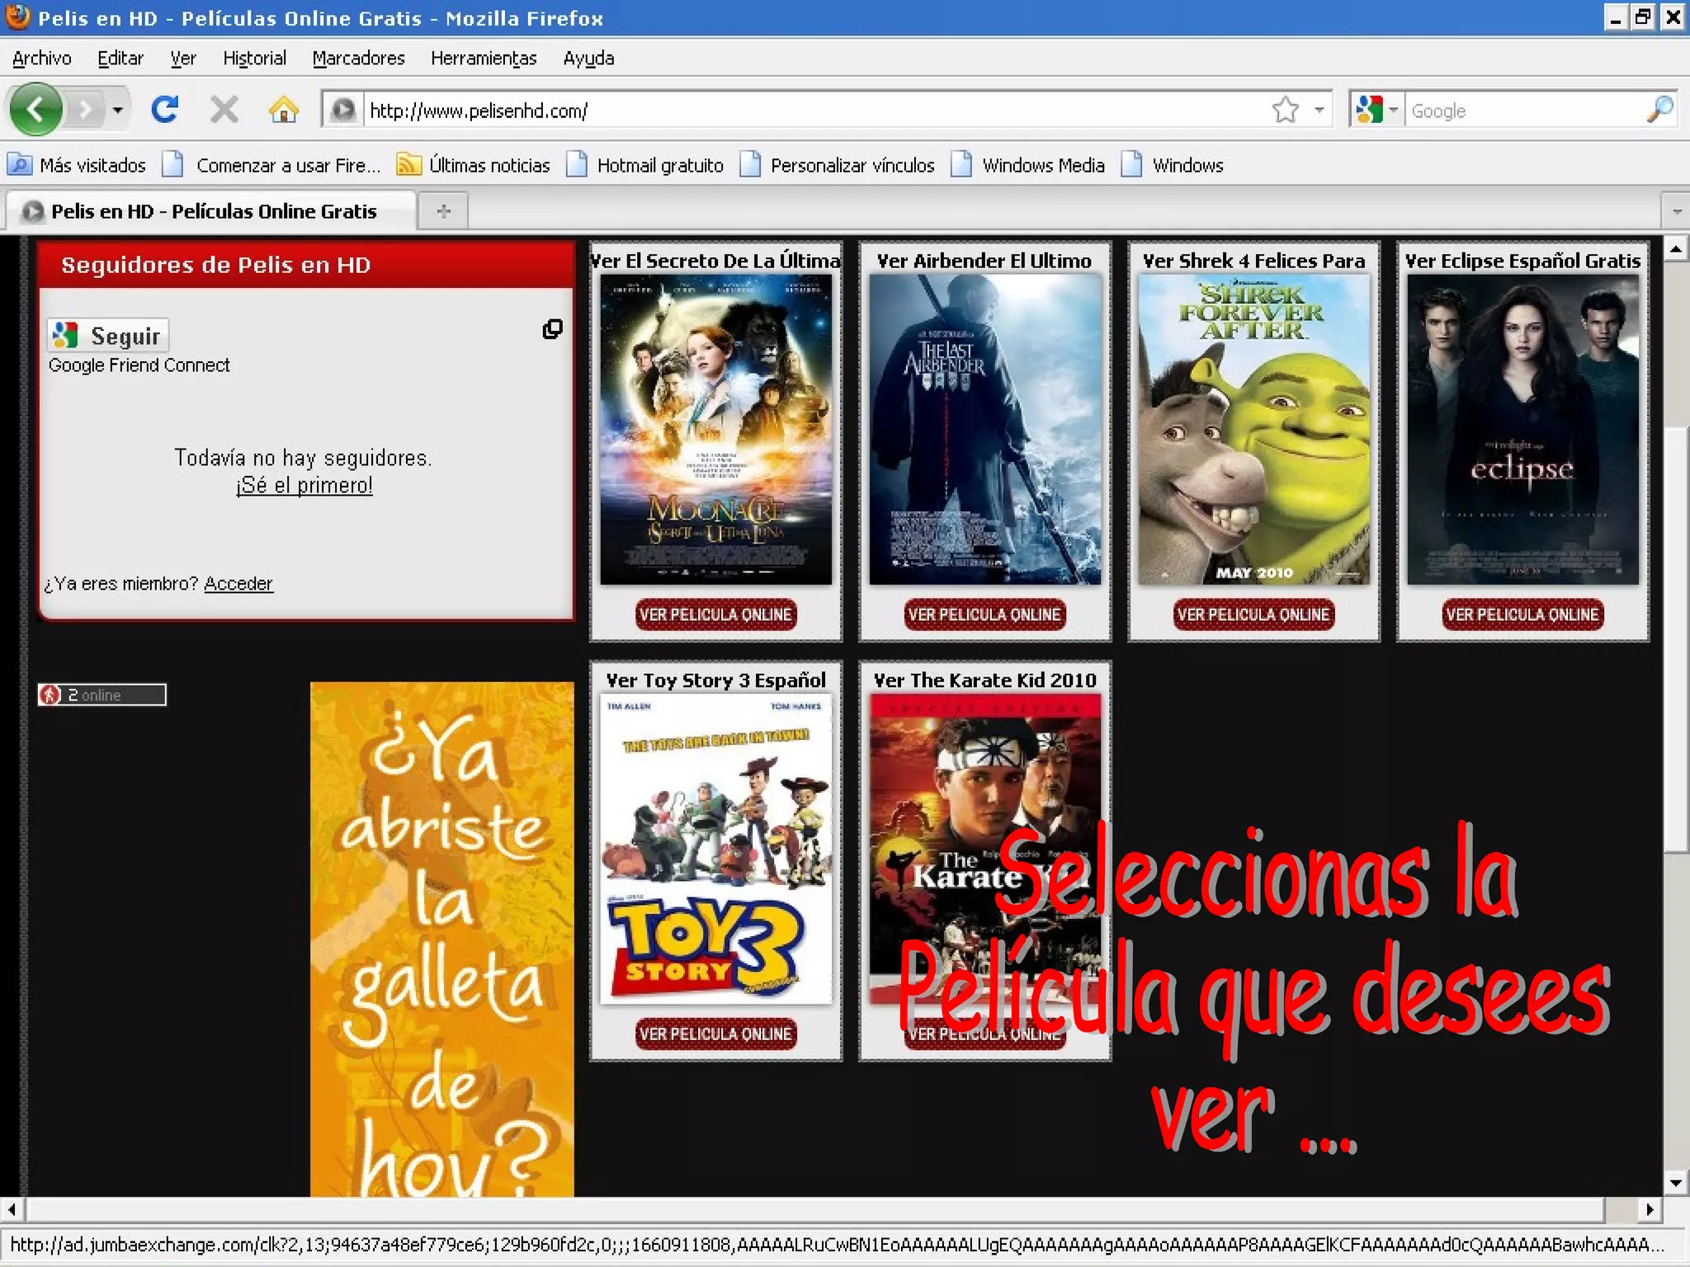Click the vertical scrollbar down arrow
Screen dimensions: 1690x1267
pos(1675,1184)
